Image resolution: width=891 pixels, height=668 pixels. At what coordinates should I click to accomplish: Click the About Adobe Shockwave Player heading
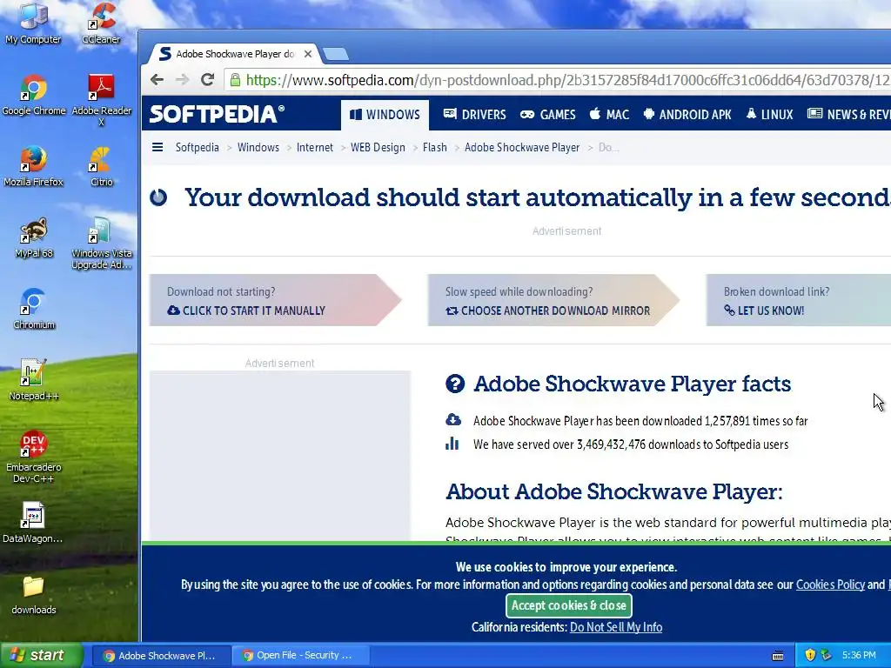pos(613,492)
